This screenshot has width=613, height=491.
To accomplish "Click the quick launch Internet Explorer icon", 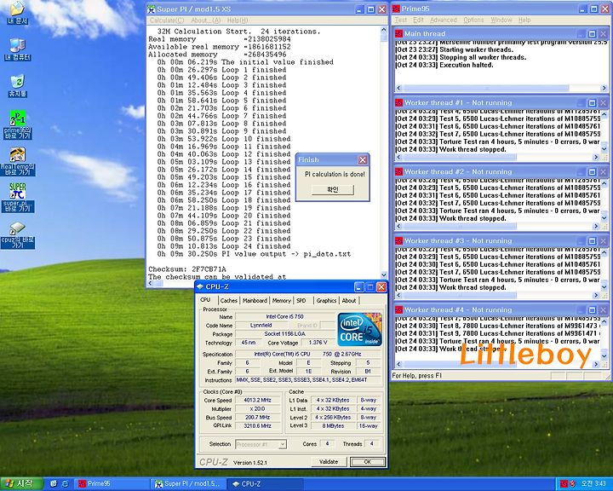I will pyautogui.click(x=65, y=484).
